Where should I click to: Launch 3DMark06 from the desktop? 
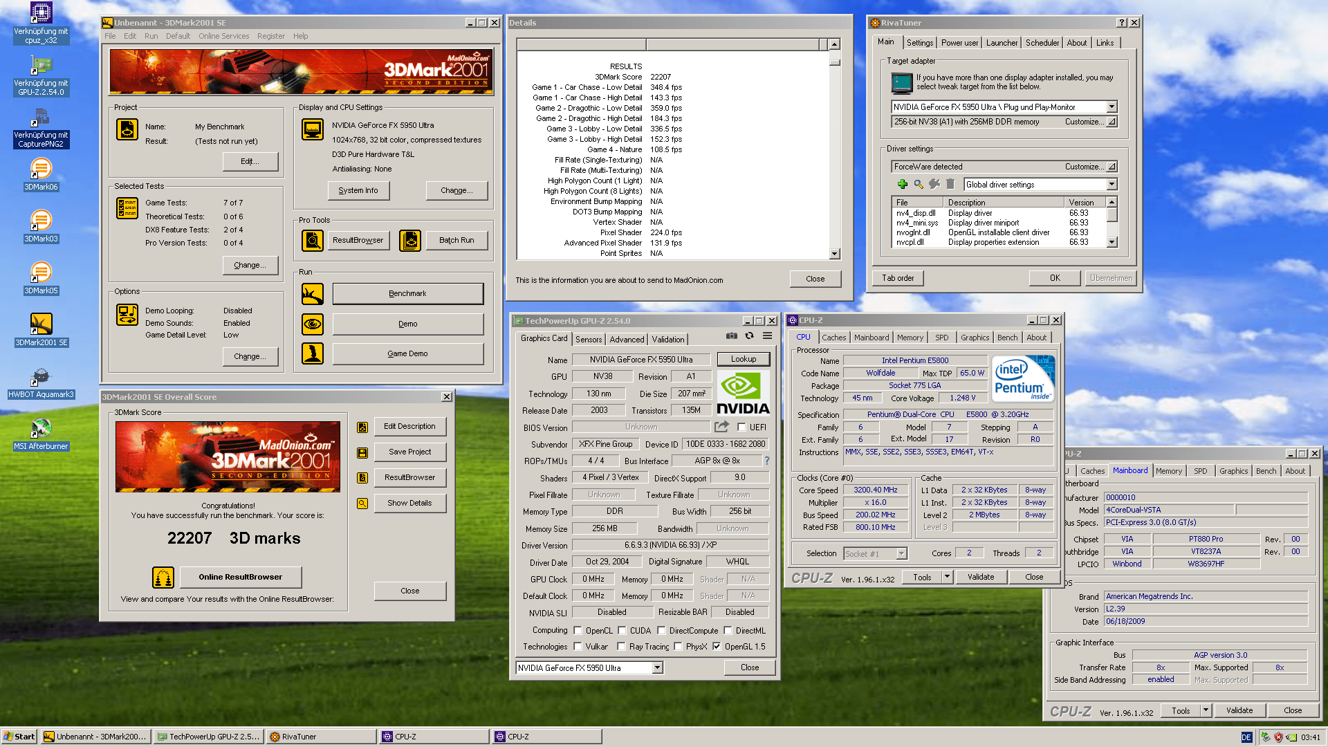coord(41,174)
